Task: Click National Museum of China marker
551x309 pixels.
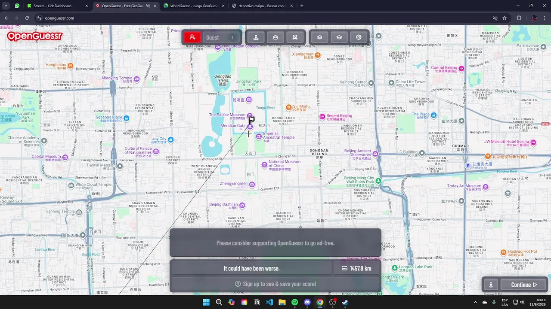Action: point(264,165)
